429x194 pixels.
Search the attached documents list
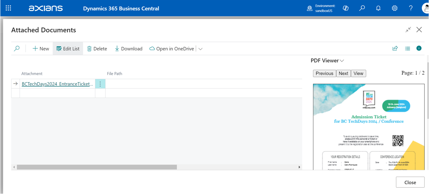tap(17, 49)
